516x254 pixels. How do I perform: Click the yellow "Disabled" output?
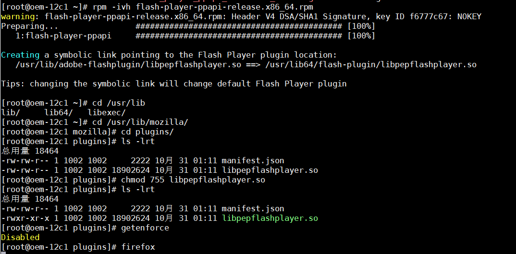click(x=20, y=238)
